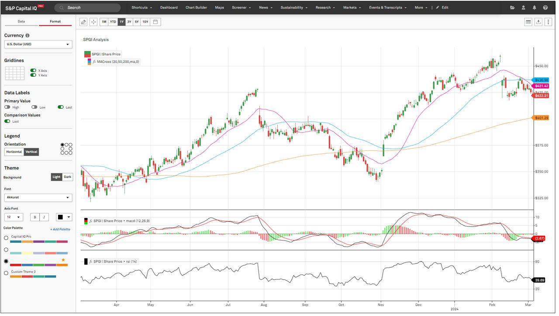Enable the Low primary value label

pyautogui.click(x=35, y=107)
